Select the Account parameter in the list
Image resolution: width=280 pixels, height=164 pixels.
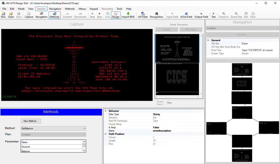[x=52, y=147]
